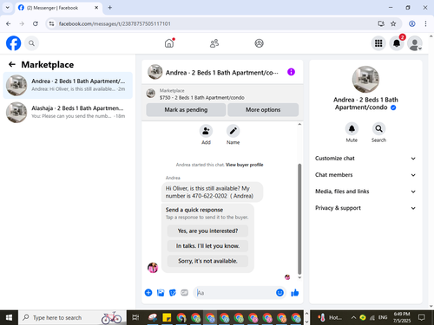434x325 pixels.
Task: Open Chrome profile icon in toolbar
Action: click(x=412, y=23)
